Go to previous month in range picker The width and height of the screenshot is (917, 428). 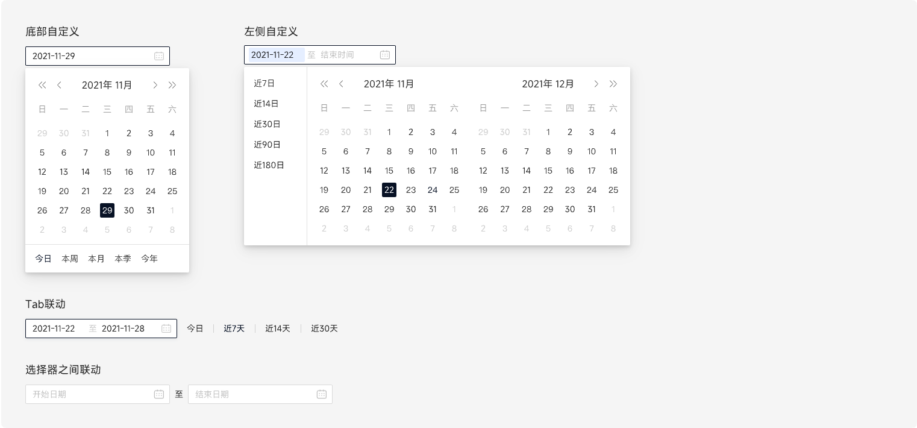[341, 84]
